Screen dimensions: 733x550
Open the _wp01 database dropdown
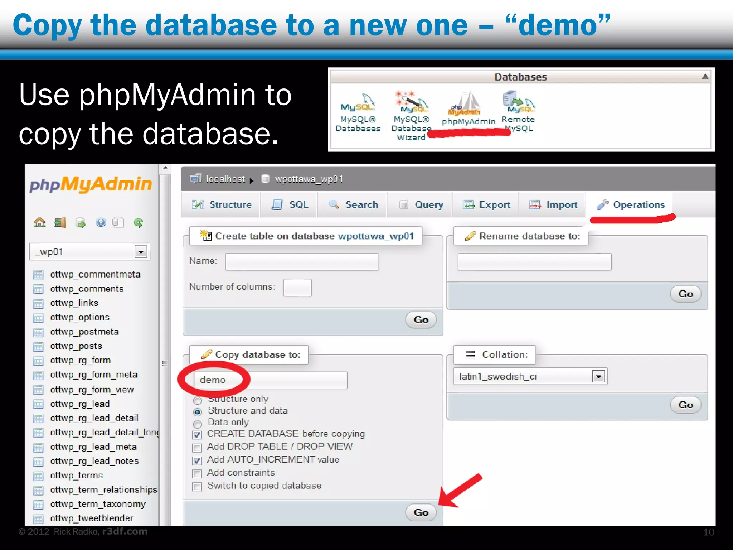89,252
